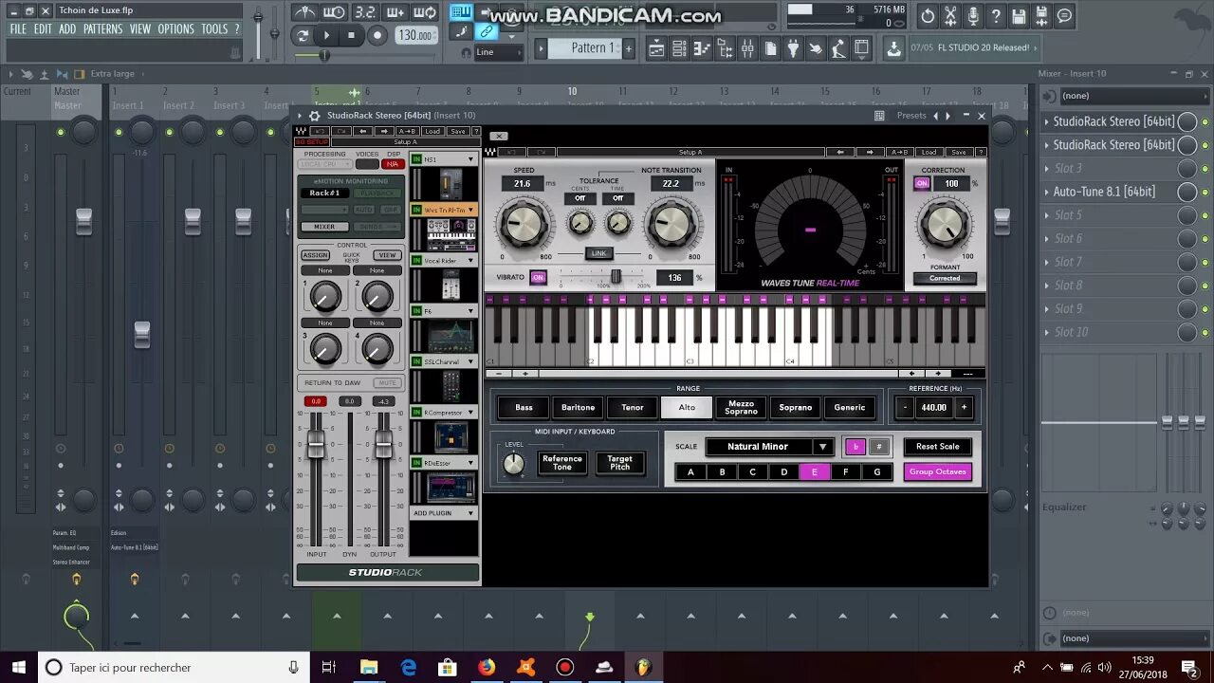Screen dimensions: 1214x683
Task: Expand Auto-Tune 8.1 slot arrow
Action: pos(1046,192)
